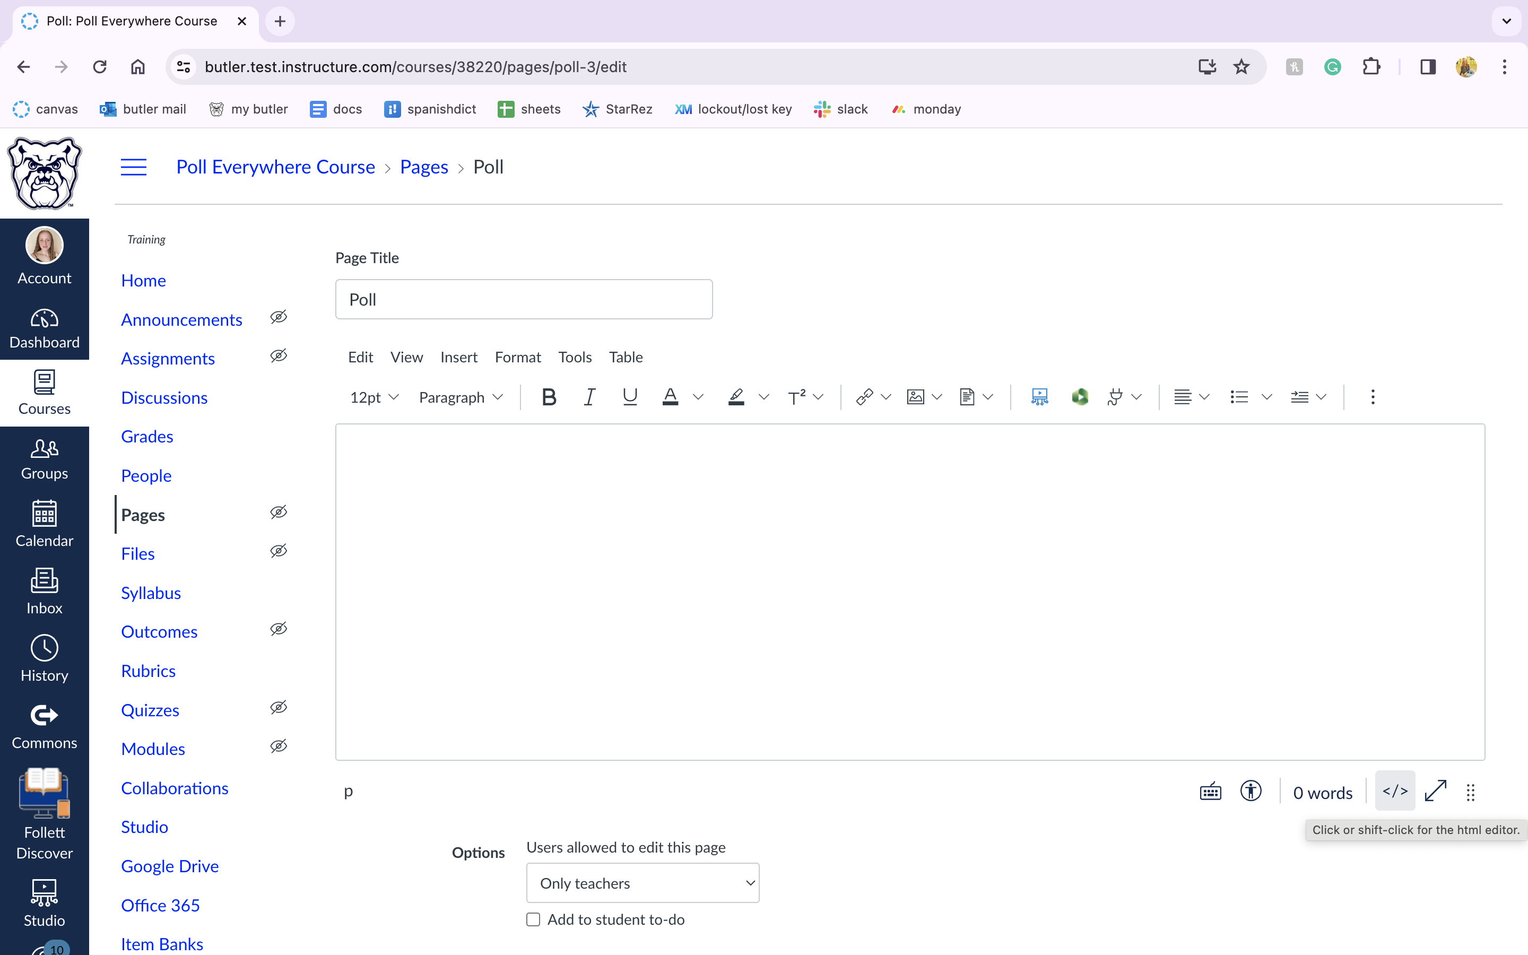Expand editor to fullscreen
This screenshot has width=1528, height=955.
pyautogui.click(x=1435, y=792)
